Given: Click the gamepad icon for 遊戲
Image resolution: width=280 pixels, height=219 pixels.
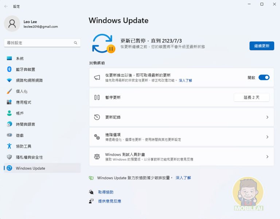Looking at the screenshot, I should (9, 135).
